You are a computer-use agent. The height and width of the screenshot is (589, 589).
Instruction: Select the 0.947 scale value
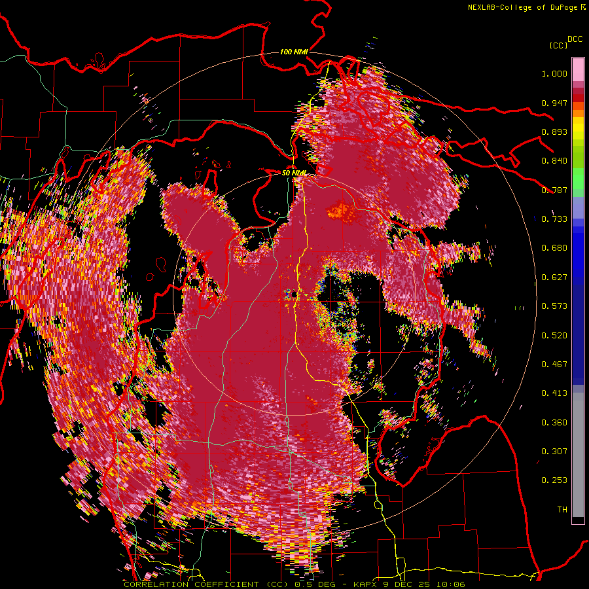(554, 103)
